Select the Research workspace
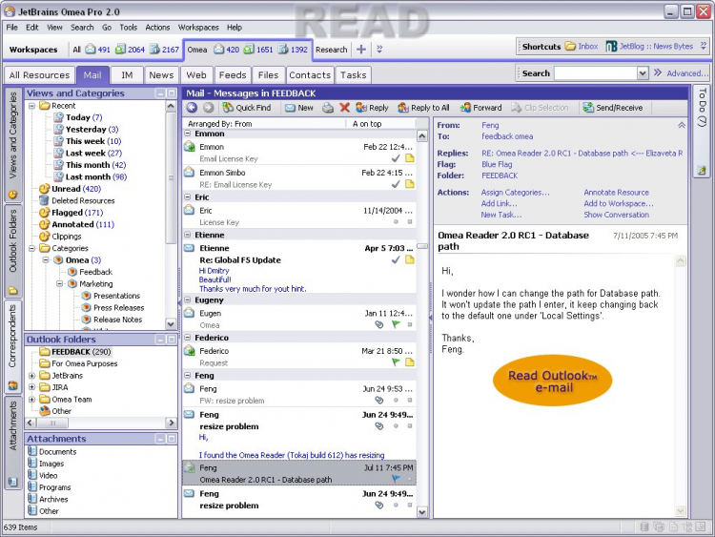The height and width of the screenshot is (537, 715). click(x=332, y=50)
